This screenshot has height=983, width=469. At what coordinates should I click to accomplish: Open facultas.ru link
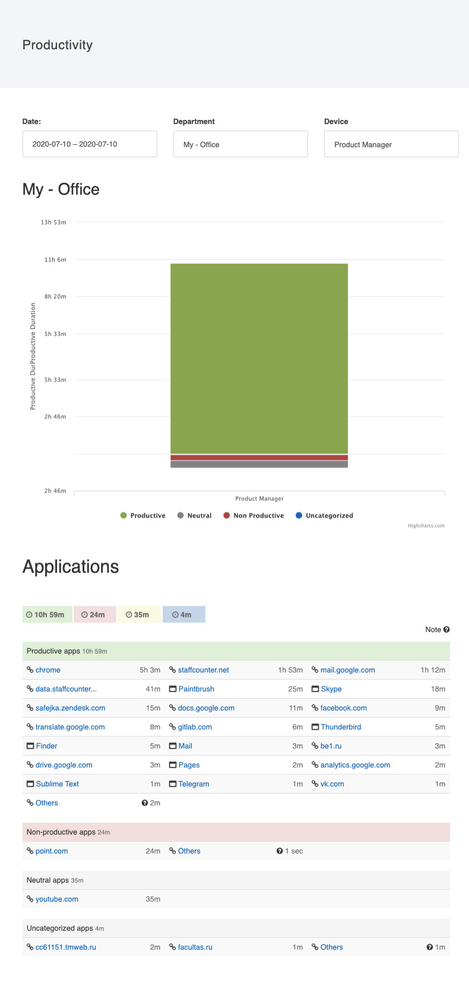pos(195,947)
